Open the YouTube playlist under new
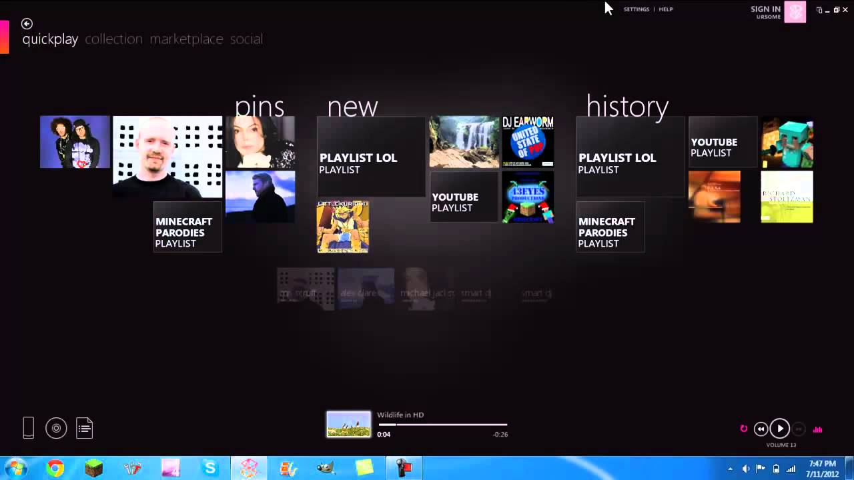The image size is (854, 480). click(x=464, y=197)
